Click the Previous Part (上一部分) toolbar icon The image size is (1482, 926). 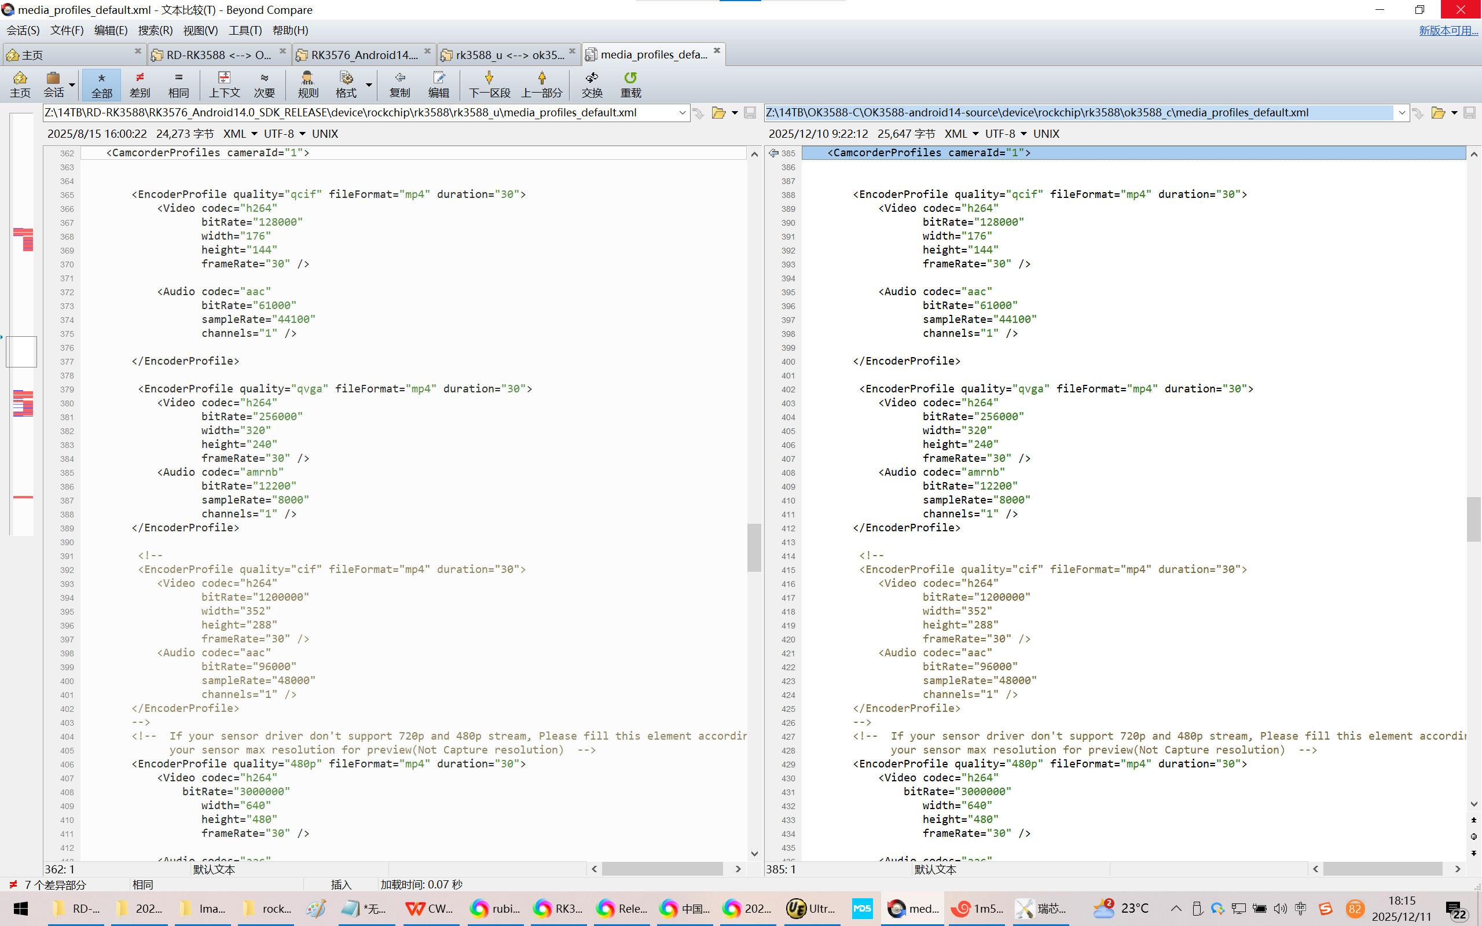(x=541, y=78)
